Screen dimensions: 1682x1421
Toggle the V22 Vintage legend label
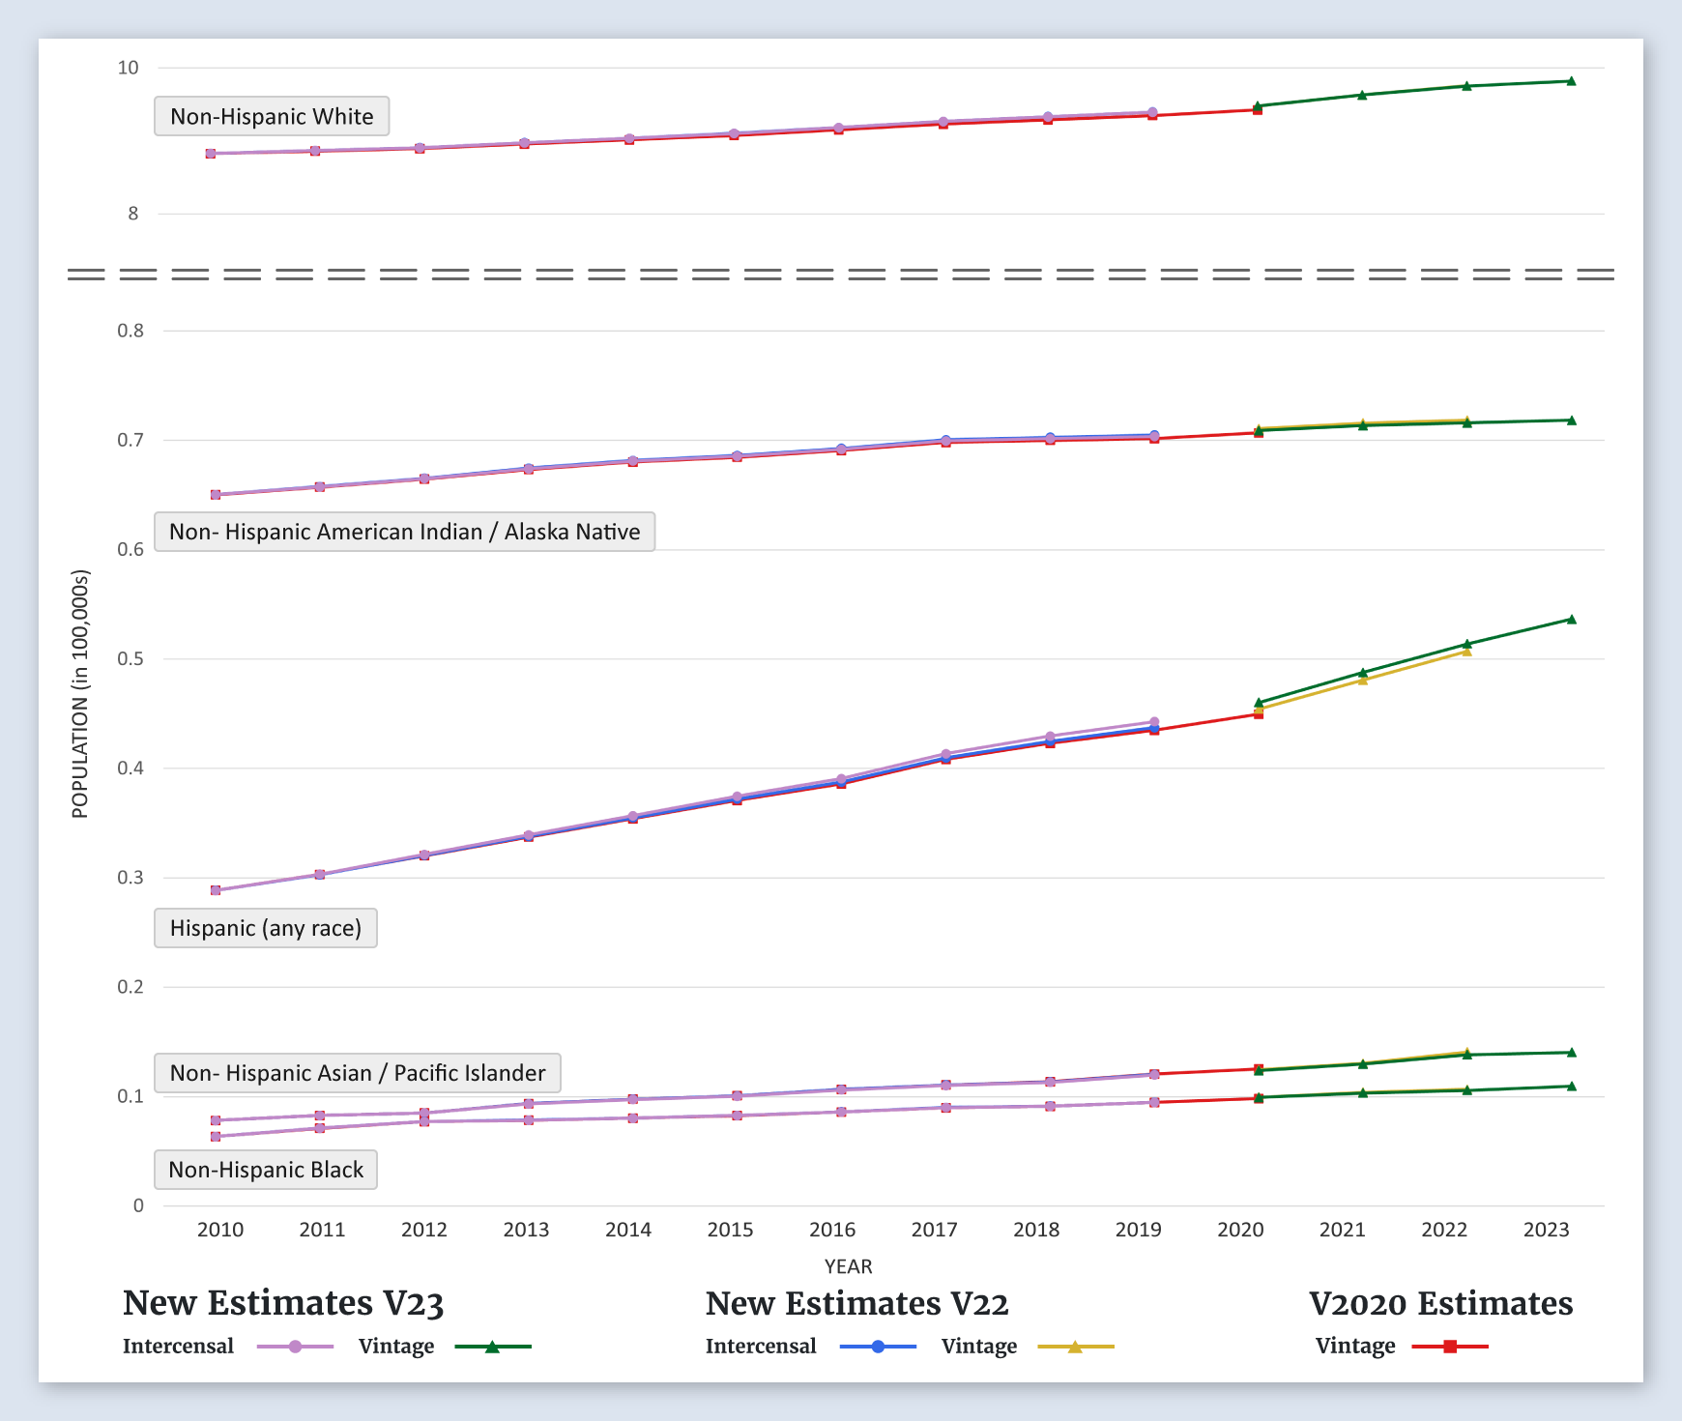(x=978, y=1347)
